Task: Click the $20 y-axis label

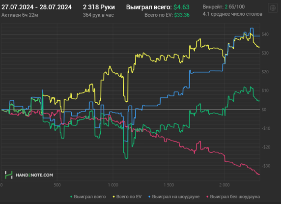Action: (x=265, y=72)
